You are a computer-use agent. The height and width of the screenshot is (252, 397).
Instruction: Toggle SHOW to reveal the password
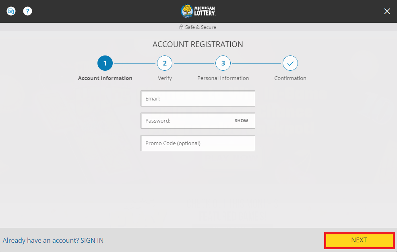[x=242, y=121]
